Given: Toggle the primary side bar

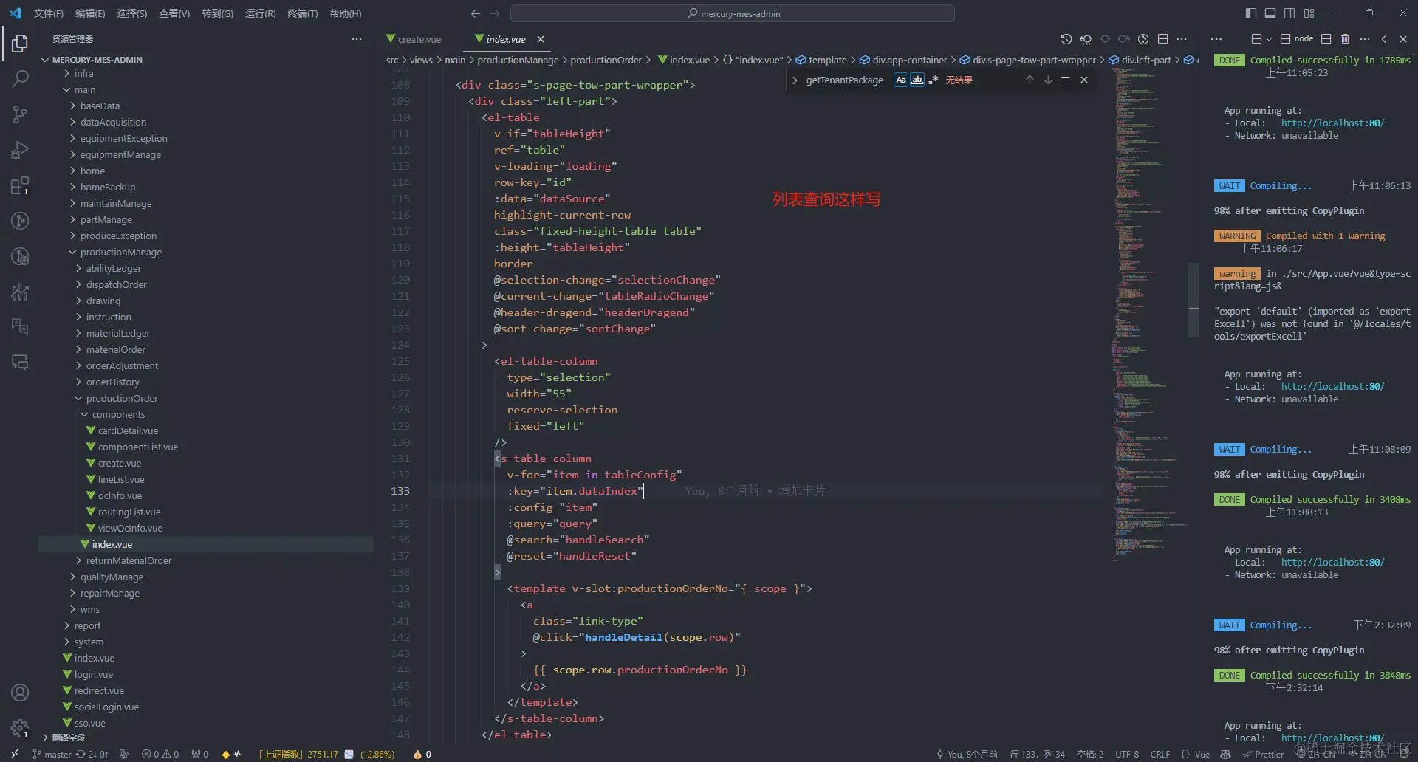Looking at the screenshot, I should (1250, 13).
